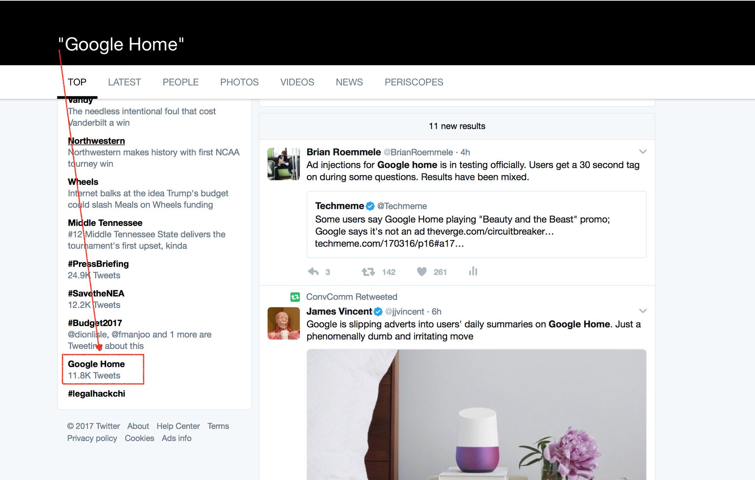Image resolution: width=755 pixels, height=480 pixels.
Task: Switch to the PEOPLE tab
Action: point(181,82)
